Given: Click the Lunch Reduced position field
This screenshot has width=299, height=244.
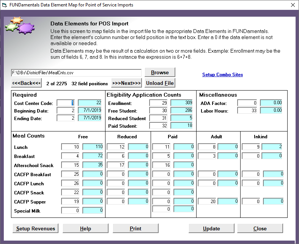Looking at the screenshot, I should (116, 147).
